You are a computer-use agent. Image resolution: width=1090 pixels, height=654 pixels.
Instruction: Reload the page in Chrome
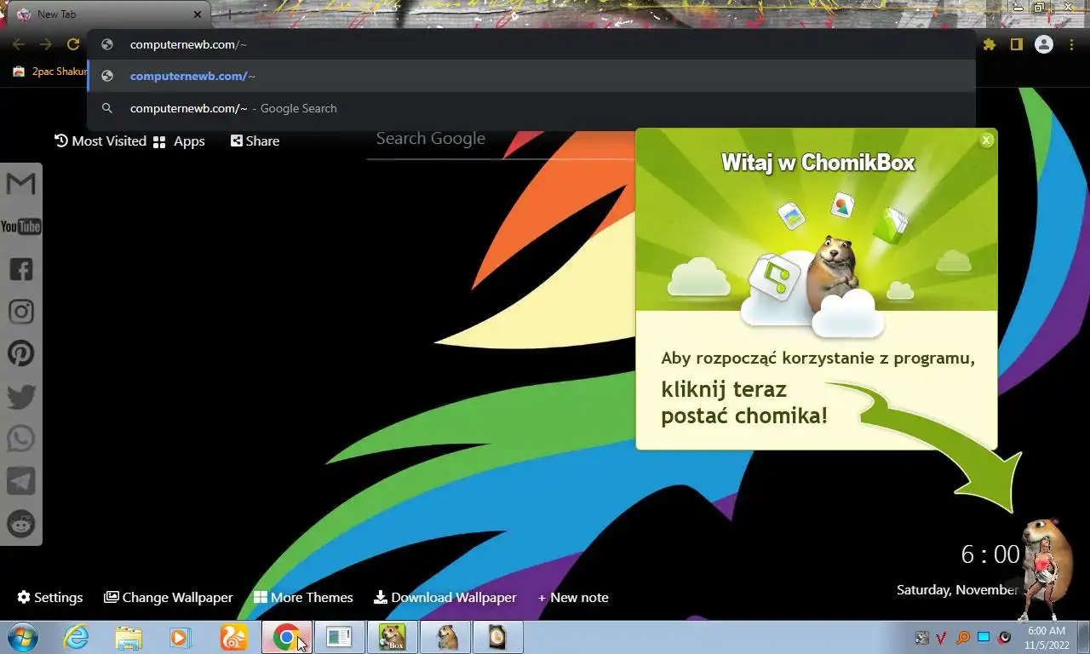[x=73, y=44]
